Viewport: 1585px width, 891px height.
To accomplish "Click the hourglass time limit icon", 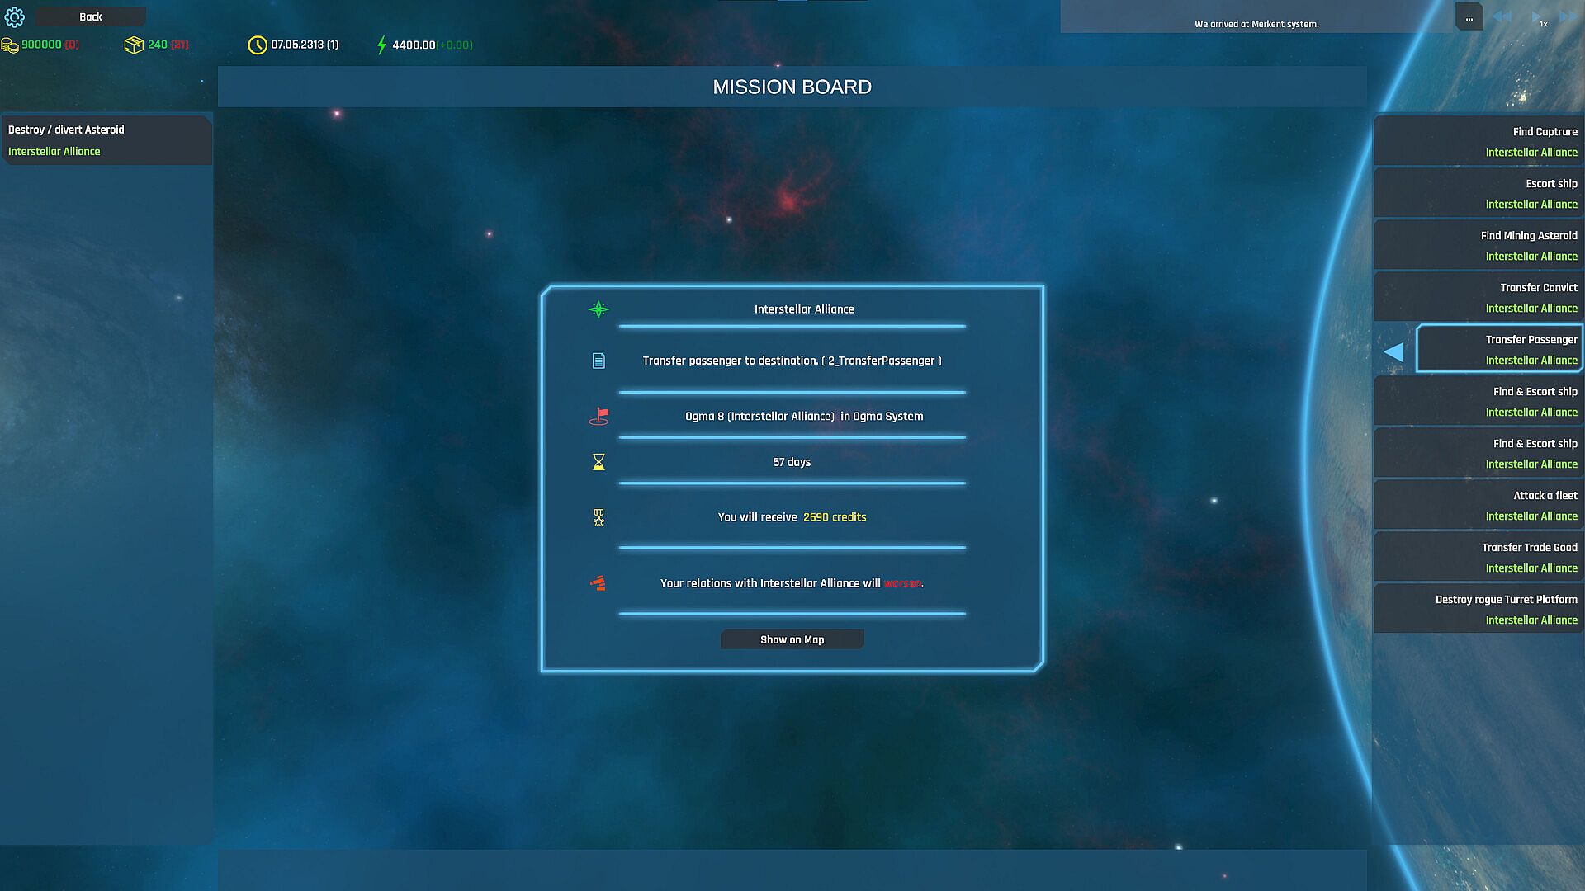I will click(x=599, y=462).
